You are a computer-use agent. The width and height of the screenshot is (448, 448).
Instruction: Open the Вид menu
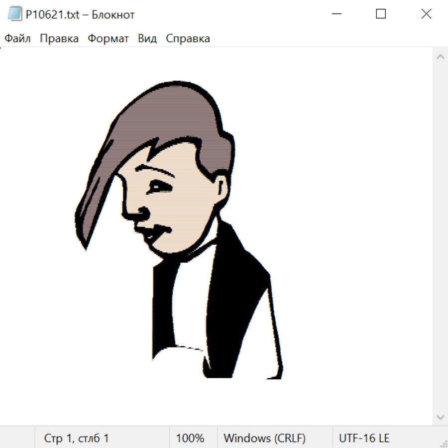[147, 38]
